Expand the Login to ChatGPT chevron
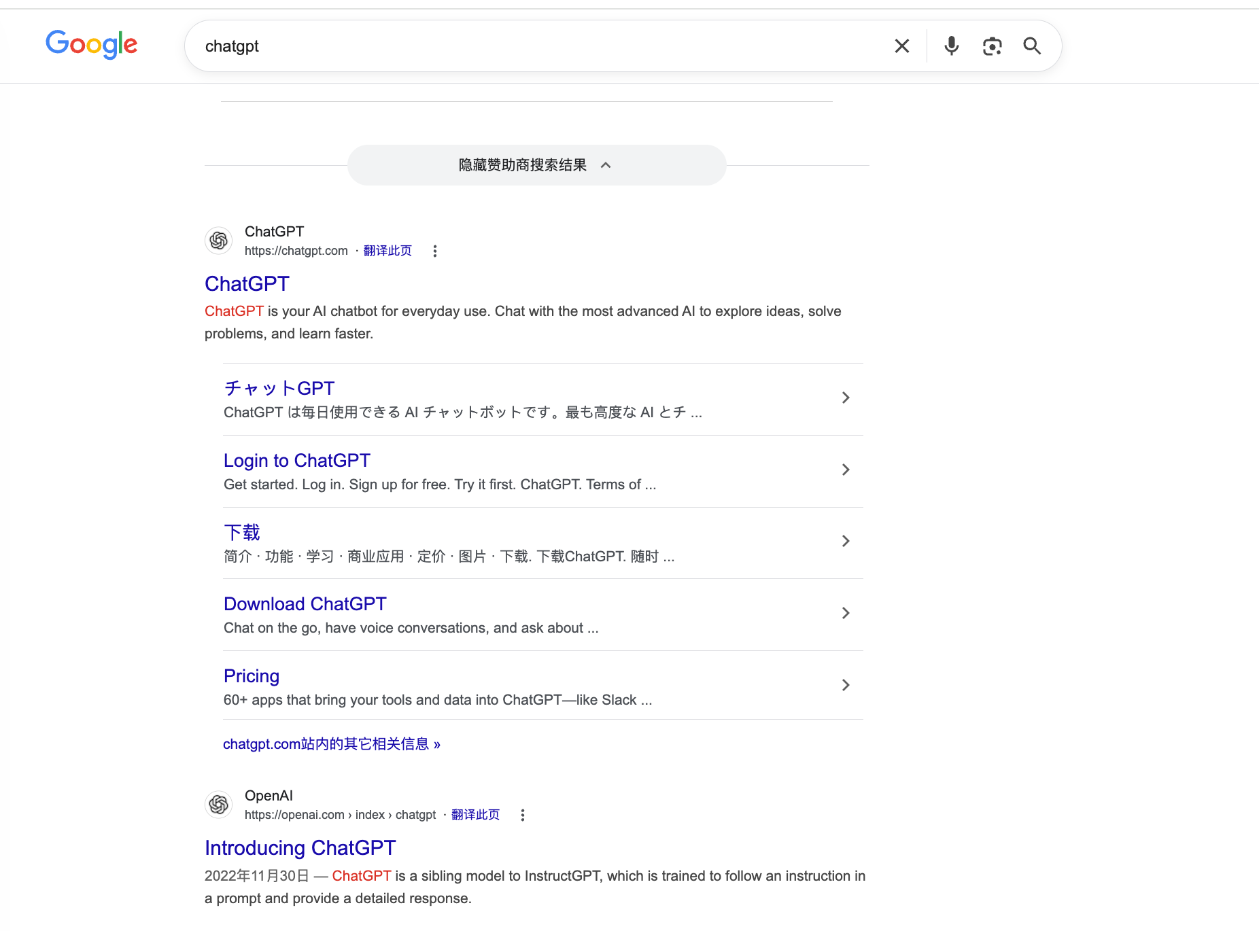 point(846,470)
